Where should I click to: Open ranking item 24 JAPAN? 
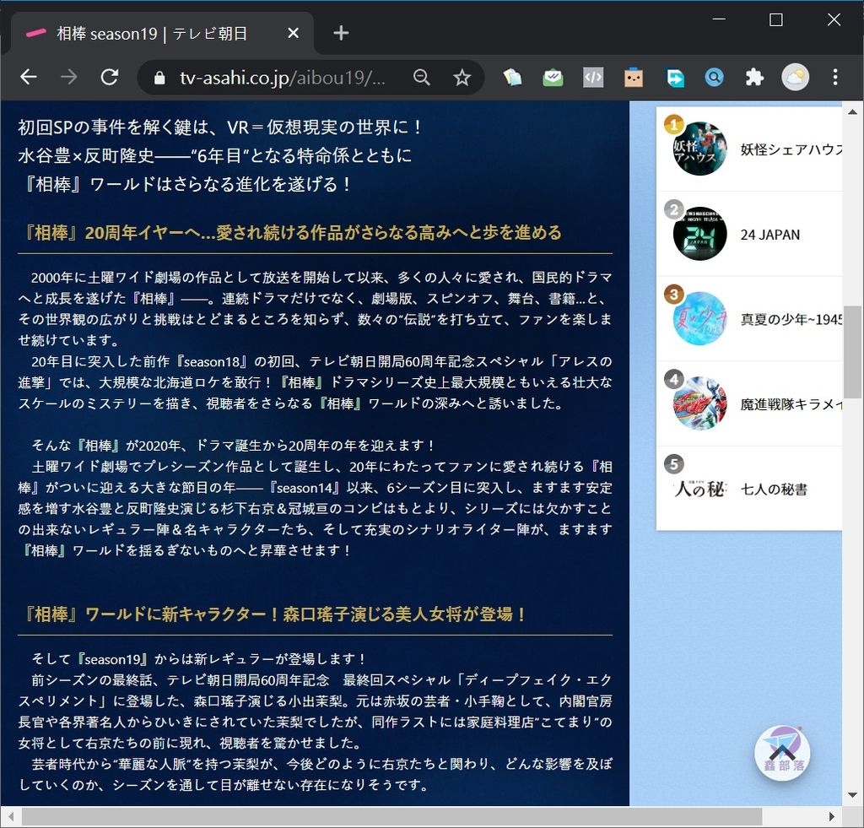[749, 235]
